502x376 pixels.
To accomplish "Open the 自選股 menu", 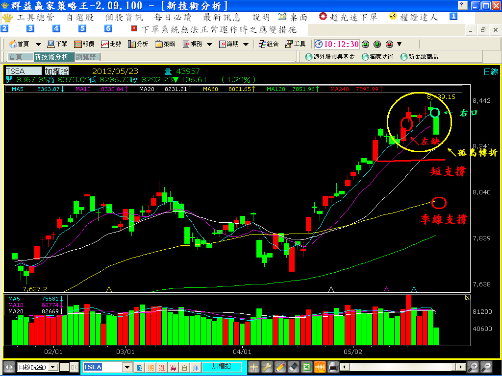I will 80,17.
